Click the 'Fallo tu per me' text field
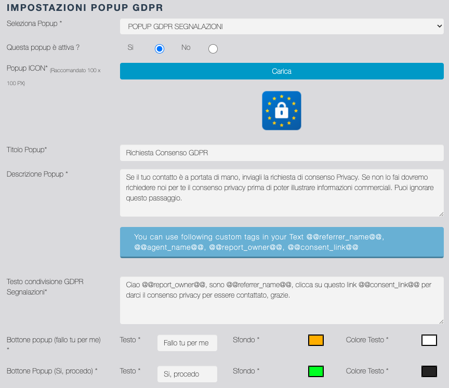This screenshot has width=449, height=388. pyautogui.click(x=187, y=343)
